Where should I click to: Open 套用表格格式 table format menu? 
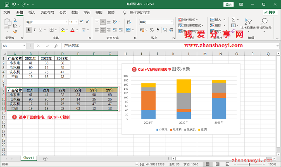click(x=191, y=26)
